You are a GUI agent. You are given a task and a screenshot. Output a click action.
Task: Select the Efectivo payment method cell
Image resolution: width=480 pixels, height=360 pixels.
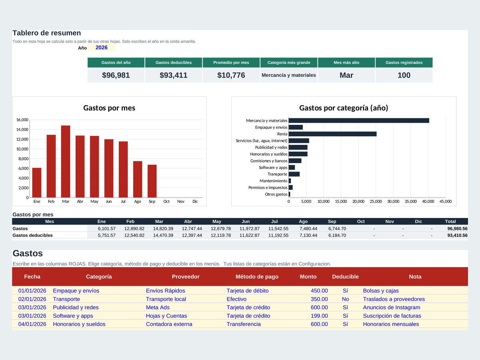coord(257,299)
